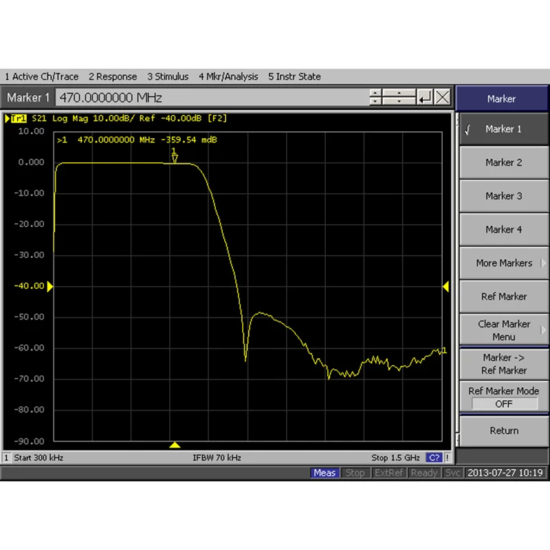The width and height of the screenshot is (550, 550).
Task: Click the marker position triangle on bottom axis
Action: tap(175, 445)
